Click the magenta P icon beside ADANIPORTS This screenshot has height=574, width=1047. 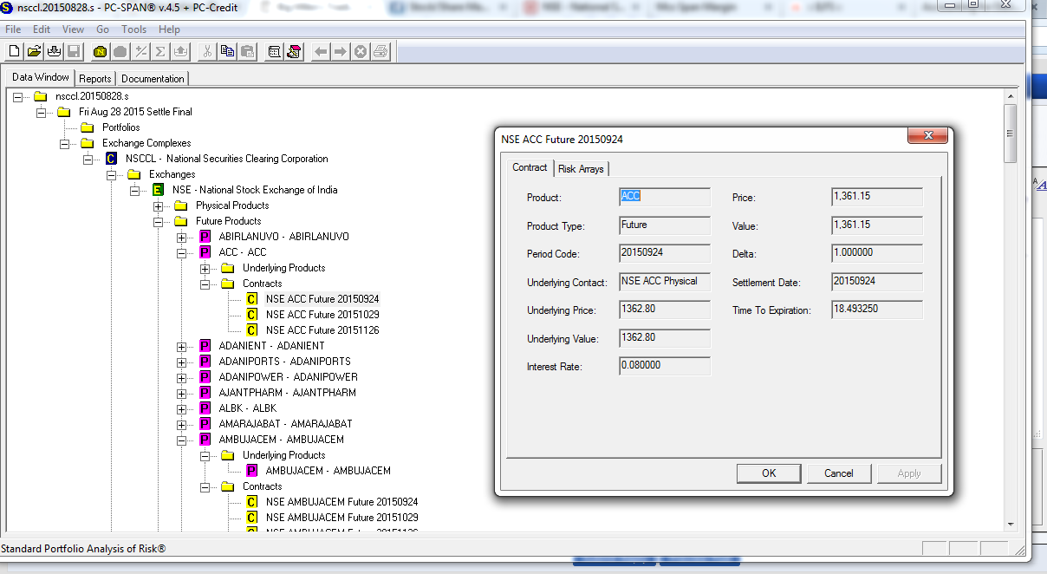click(205, 362)
